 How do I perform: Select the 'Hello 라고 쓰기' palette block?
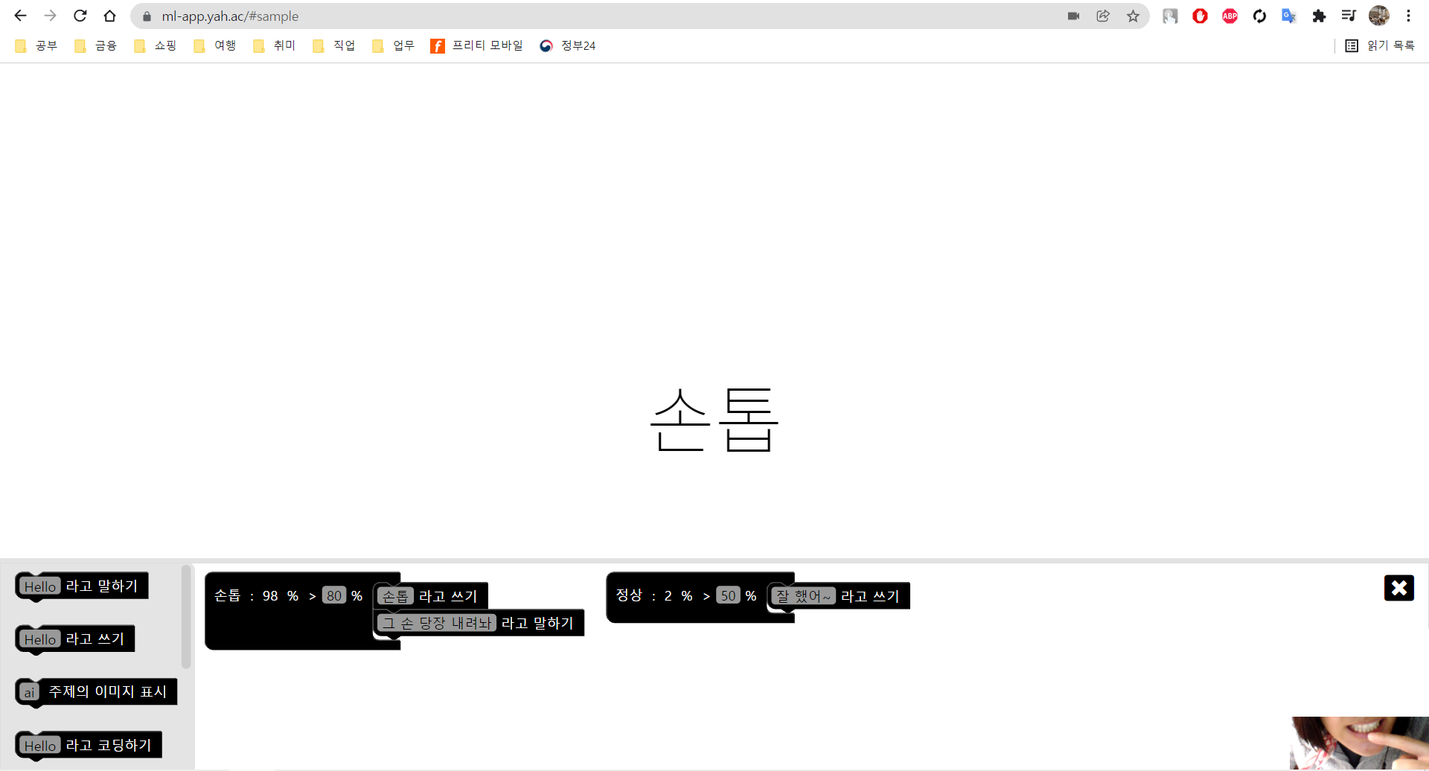tap(74, 639)
